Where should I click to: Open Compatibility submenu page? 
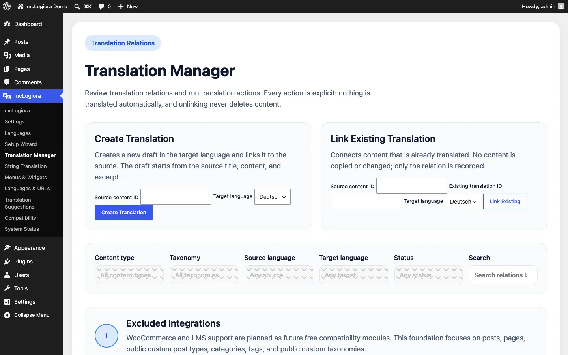point(21,218)
